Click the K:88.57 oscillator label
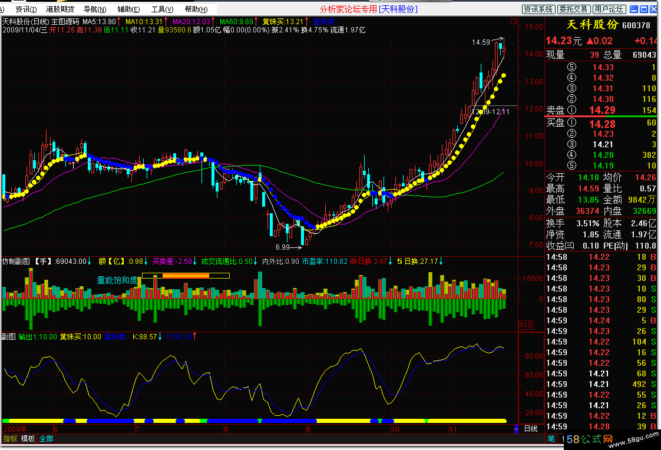The height and width of the screenshot is (450, 661). (144, 337)
